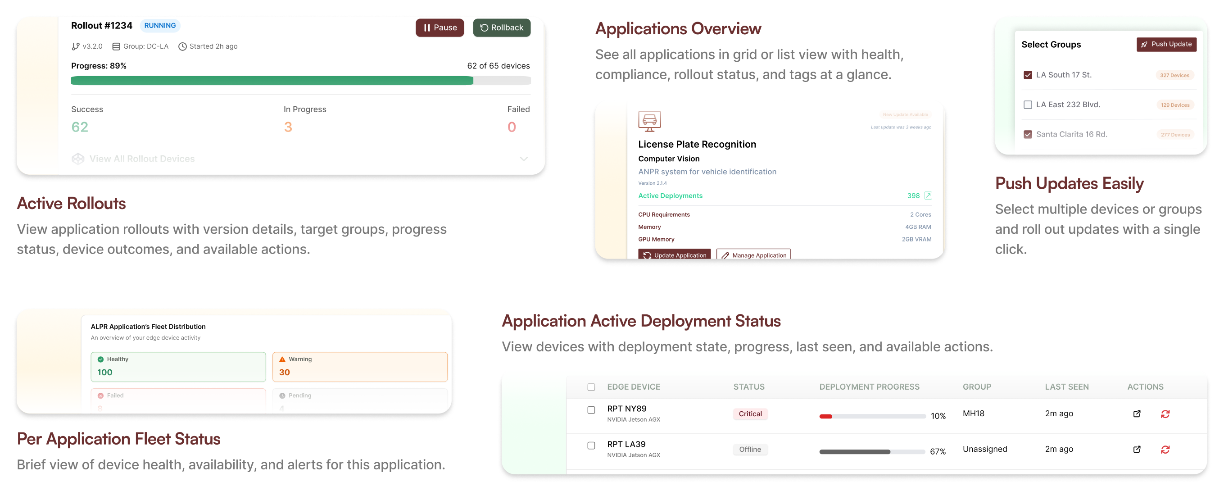Select the RPT NY89 row checkbox
1224x491 pixels.
coord(591,410)
